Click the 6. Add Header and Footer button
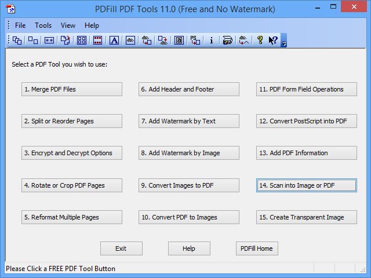 pyautogui.click(x=189, y=89)
